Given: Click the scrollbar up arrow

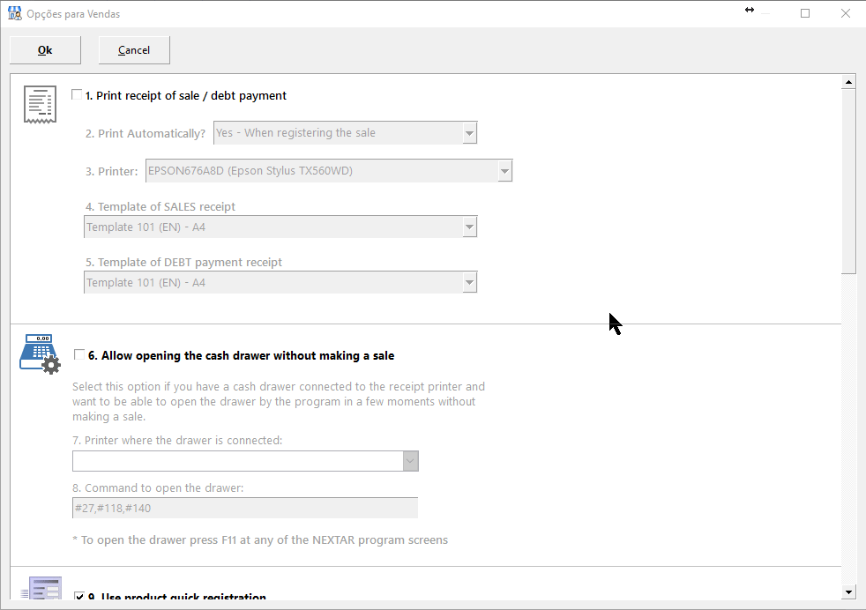Looking at the screenshot, I should tap(848, 82).
